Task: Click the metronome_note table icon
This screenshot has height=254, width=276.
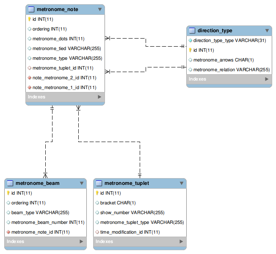Action: (31, 9)
